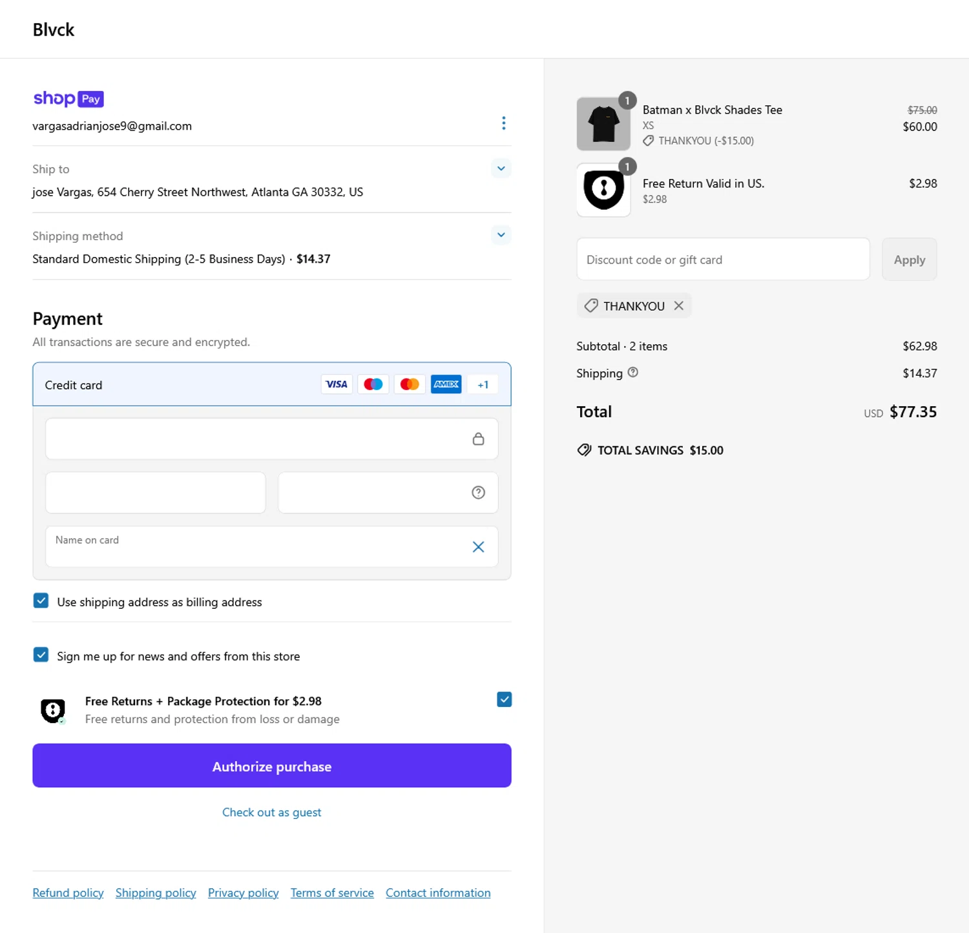Open the security code help icon
Image resolution: width=969 pixels, height=933 pixels.
pyautogui.click(x=478, y=493)
